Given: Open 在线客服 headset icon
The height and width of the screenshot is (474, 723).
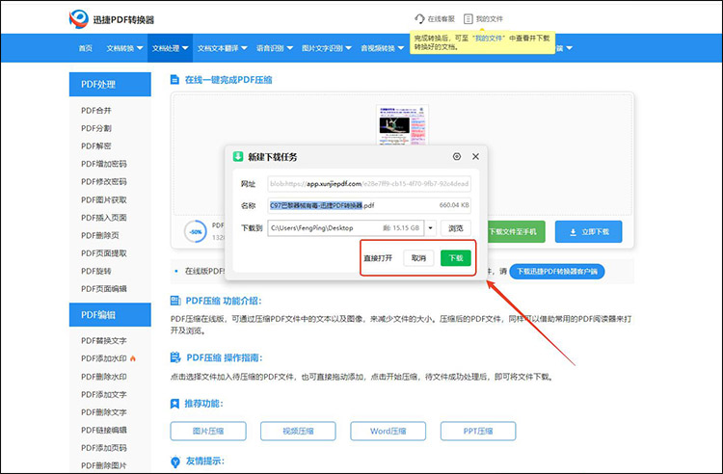Looking at the screenshot, I should 419,19.
